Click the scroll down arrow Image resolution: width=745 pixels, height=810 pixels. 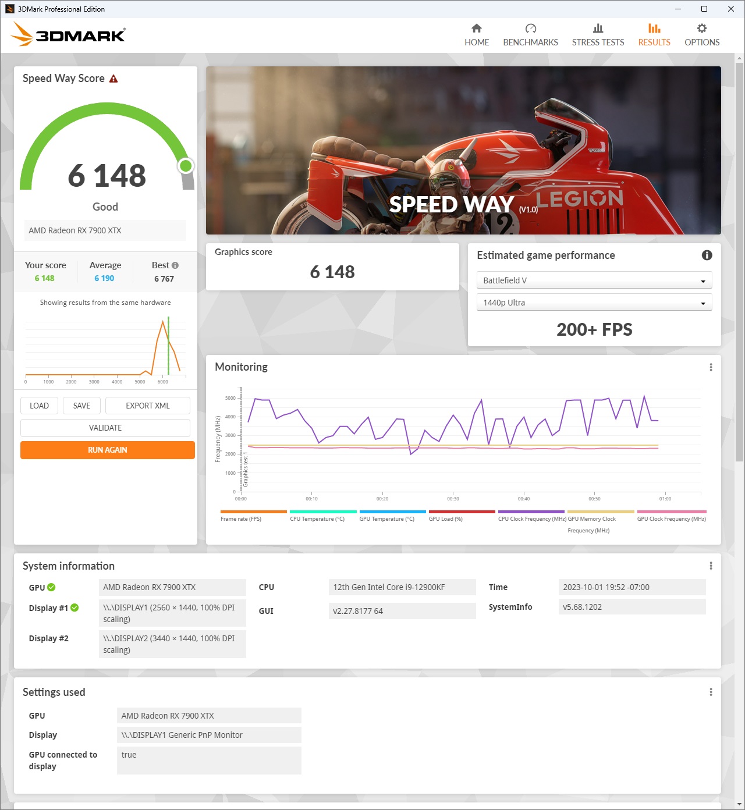[739, 805]
